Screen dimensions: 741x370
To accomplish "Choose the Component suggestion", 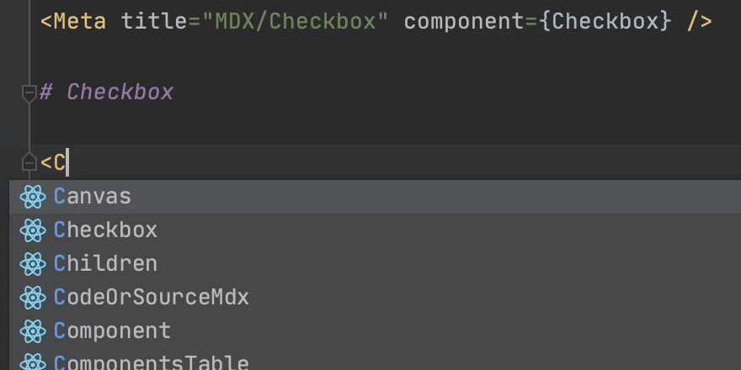I will coord(112,331).
